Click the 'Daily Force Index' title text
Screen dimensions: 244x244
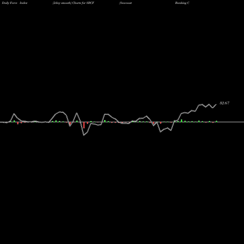click(15, 3)
